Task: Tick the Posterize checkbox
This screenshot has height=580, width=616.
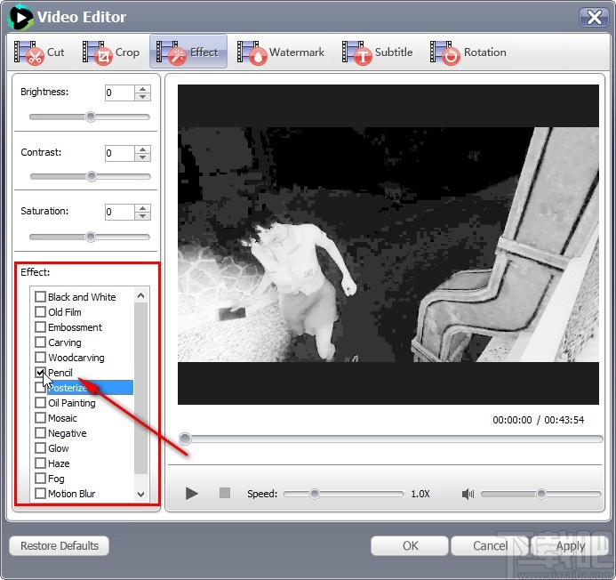Action: tap(40, 387)
